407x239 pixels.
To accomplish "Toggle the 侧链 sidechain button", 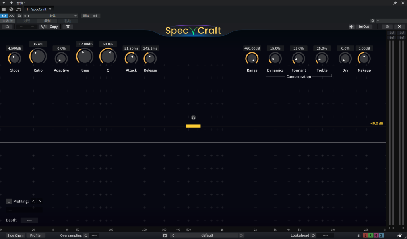I will point(91,16).
